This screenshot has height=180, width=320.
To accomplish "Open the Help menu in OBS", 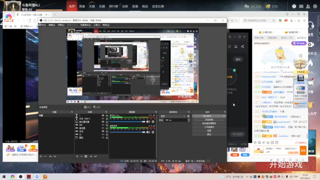I will pos(106,25).
